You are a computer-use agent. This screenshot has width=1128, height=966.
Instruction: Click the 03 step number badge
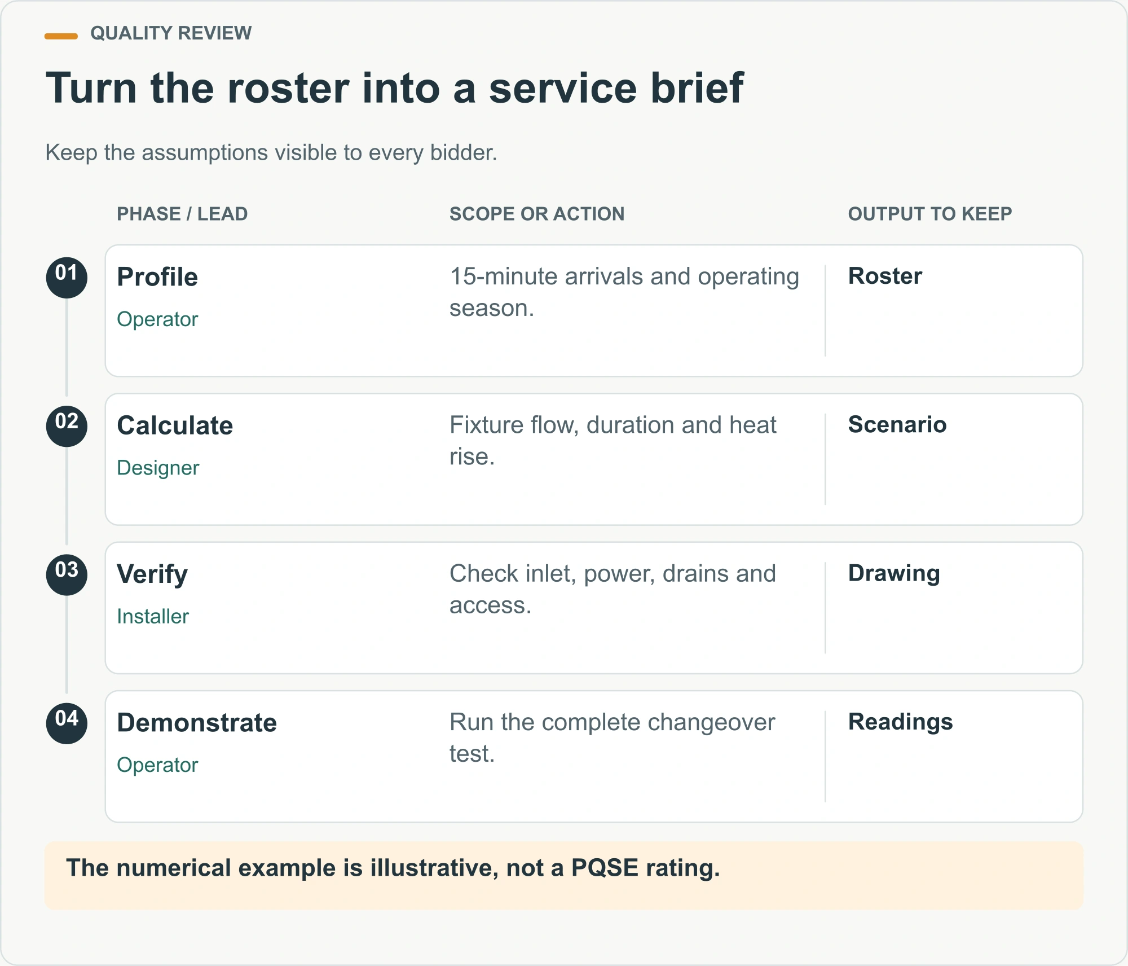(67, 574)
